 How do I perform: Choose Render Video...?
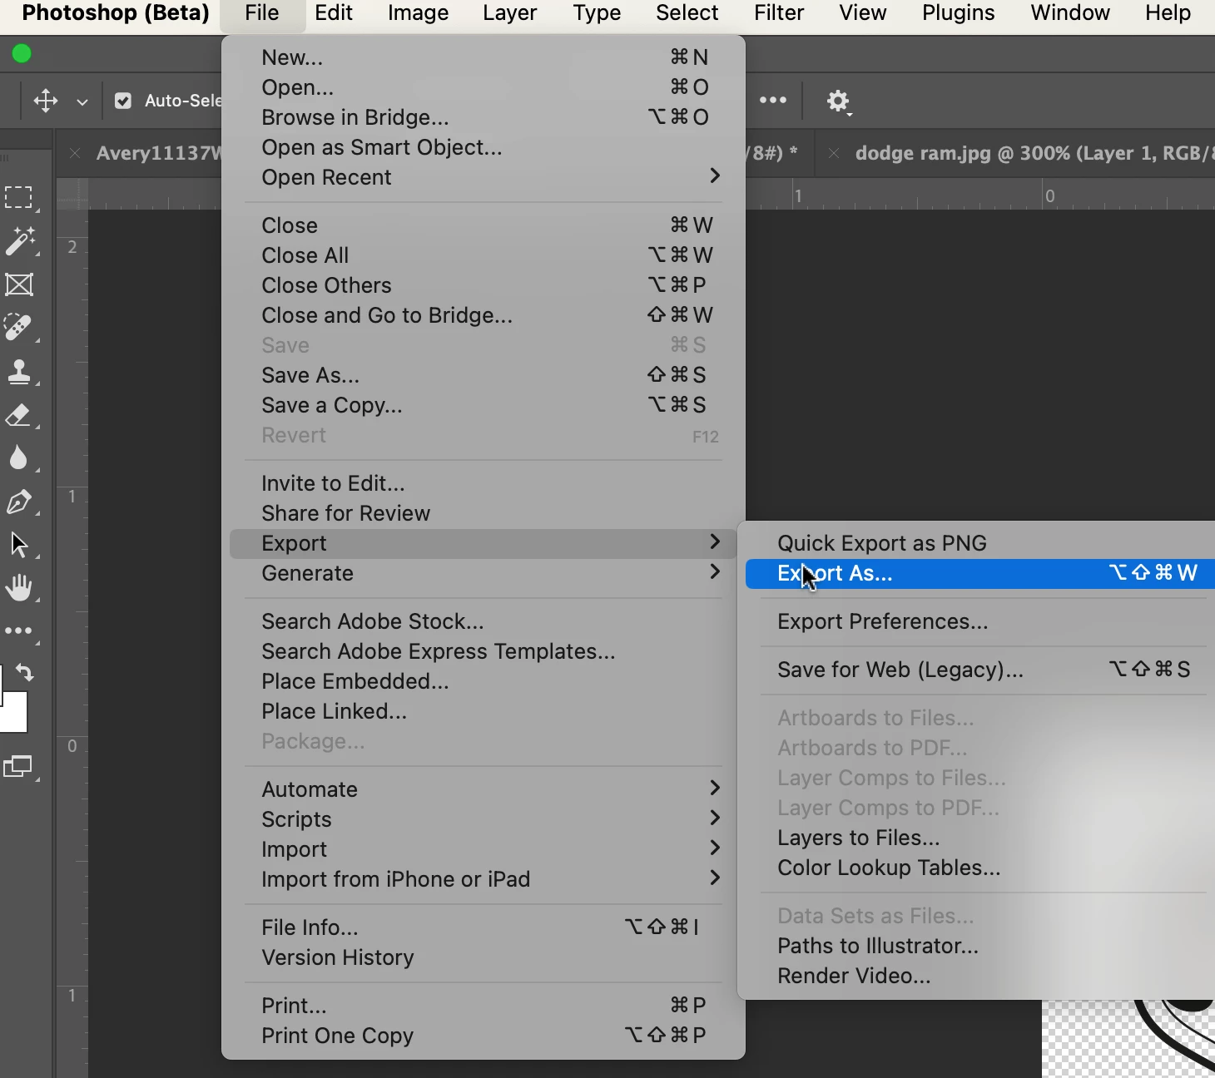click(x=980, y=976)
